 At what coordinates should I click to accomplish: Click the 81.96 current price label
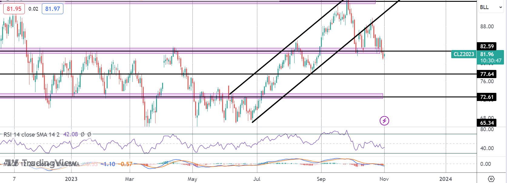[x=487, y=54]
